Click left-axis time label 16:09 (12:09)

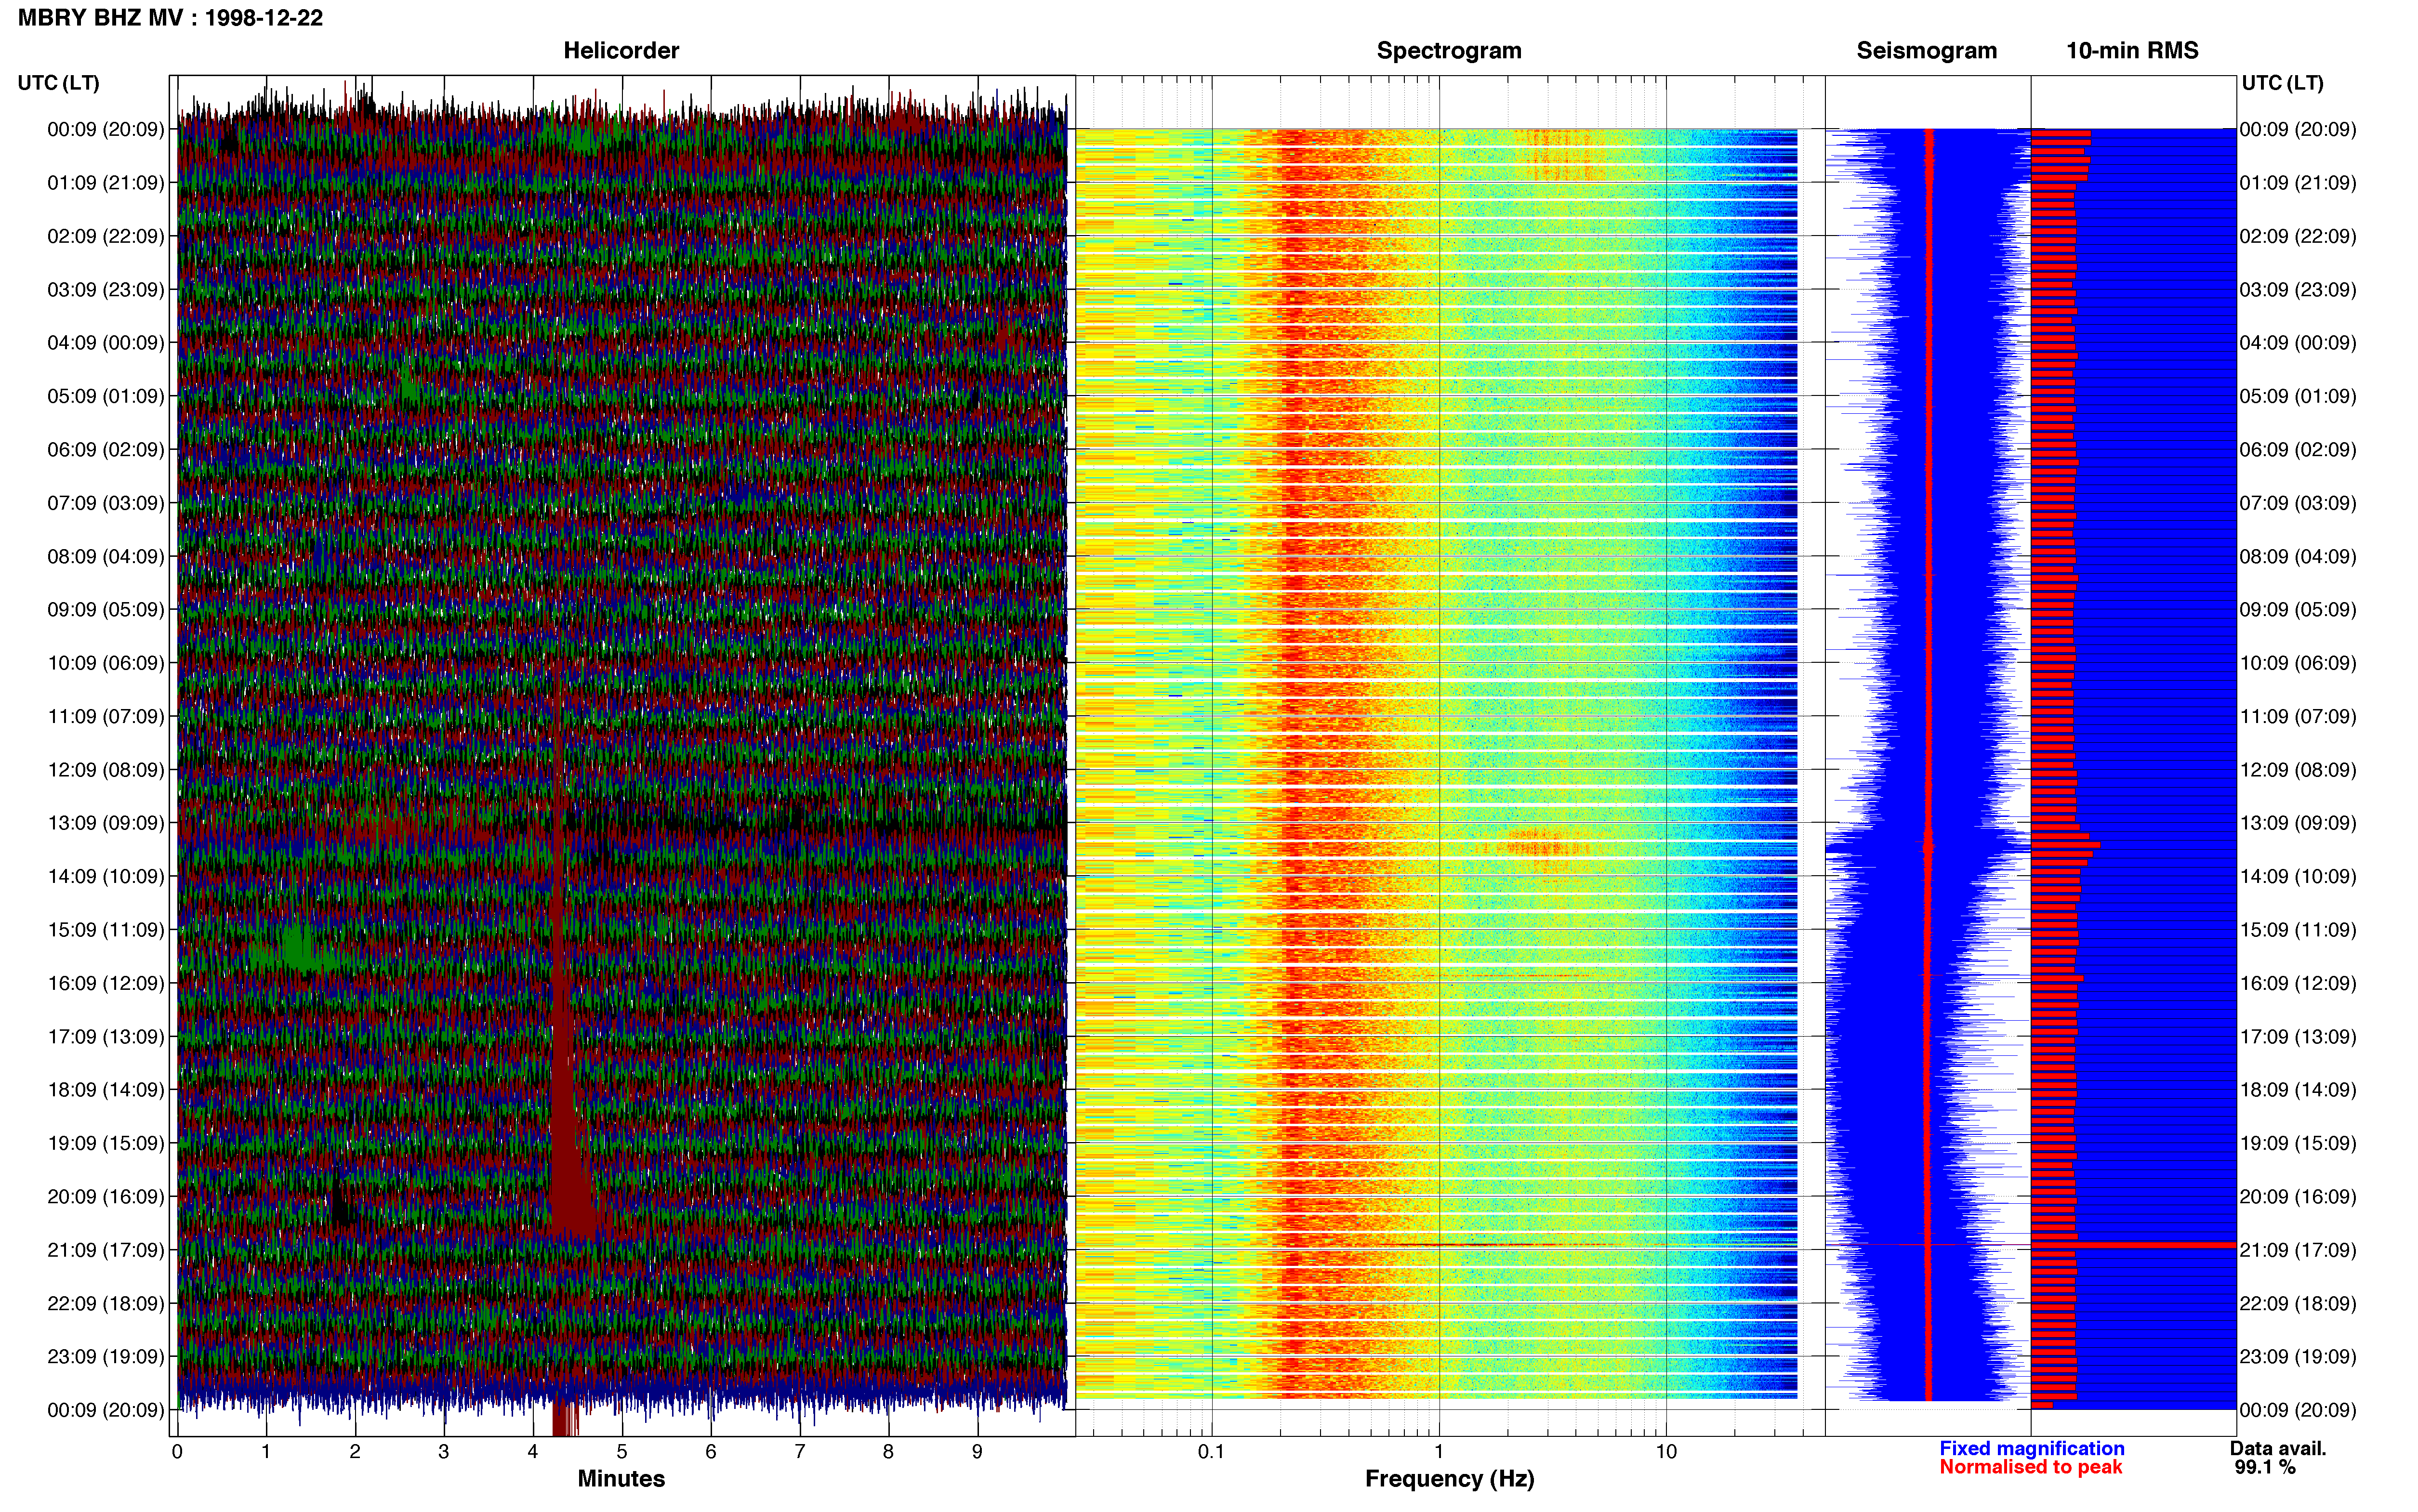[106, 983]
